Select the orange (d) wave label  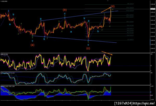[113, 6]
